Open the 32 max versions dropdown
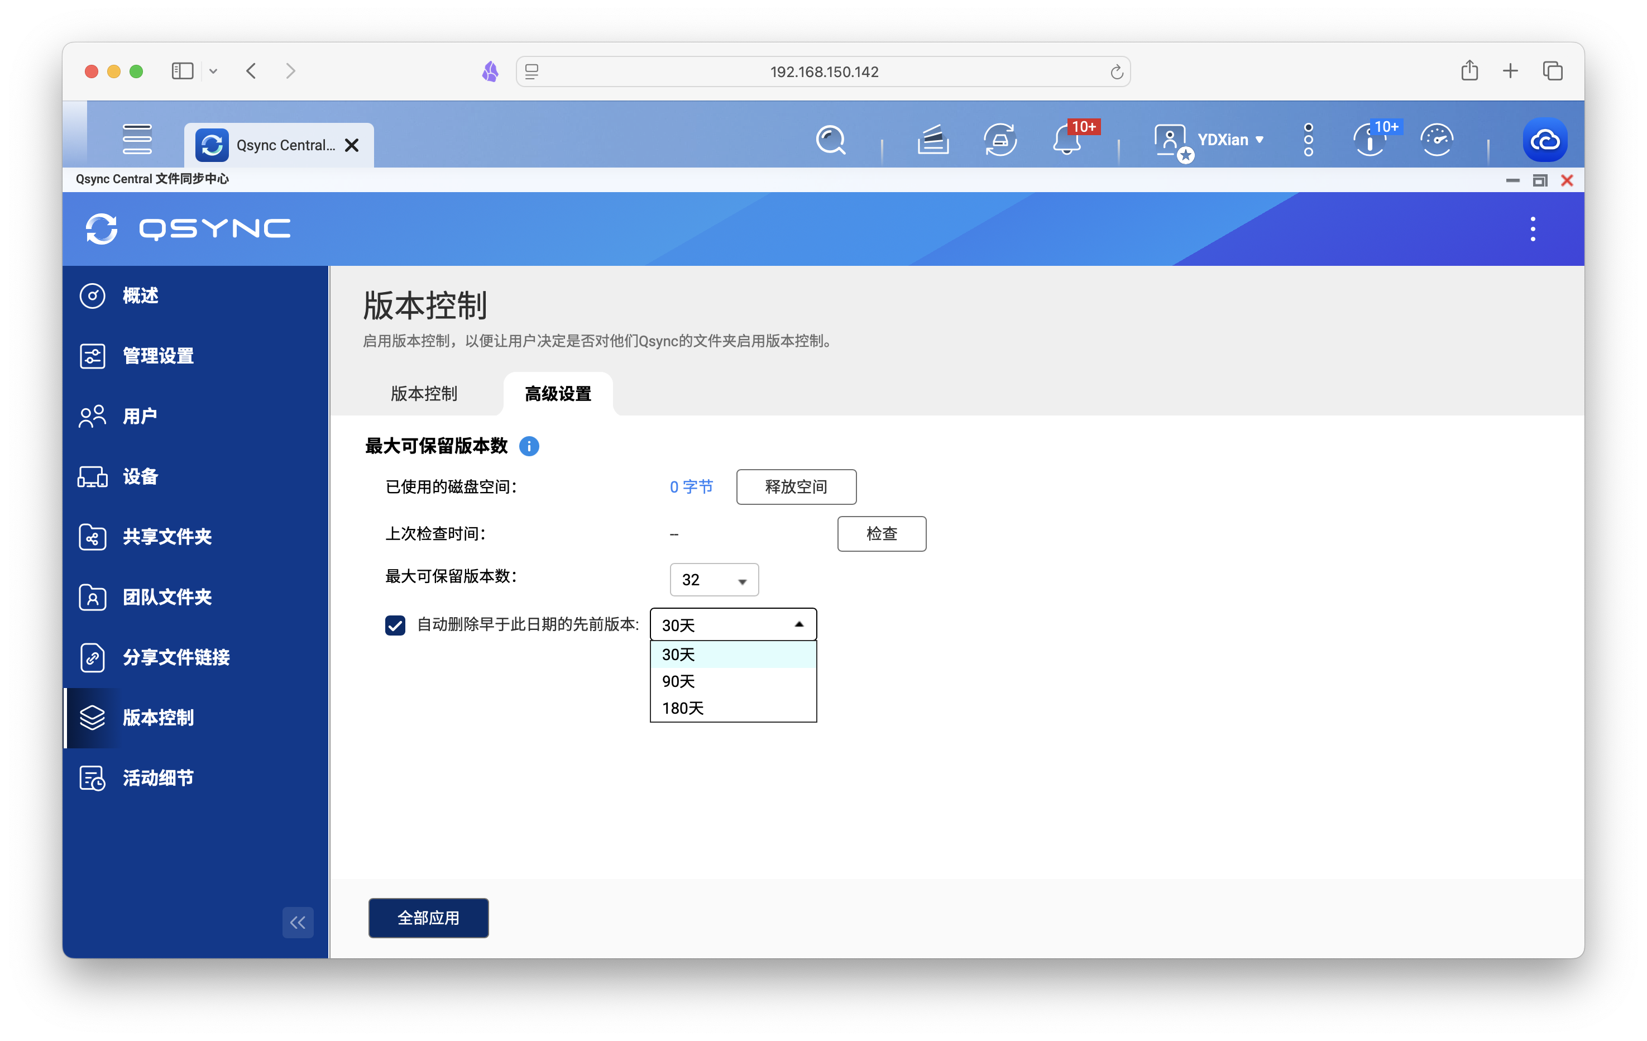 point(714,579)
